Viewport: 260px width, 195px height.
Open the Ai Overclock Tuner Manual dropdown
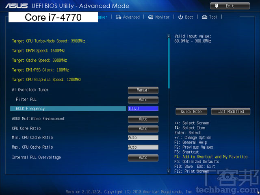point(143,90)
